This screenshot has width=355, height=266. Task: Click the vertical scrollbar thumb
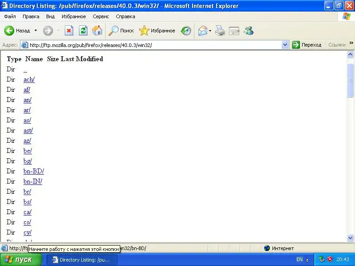coord(350,80)
